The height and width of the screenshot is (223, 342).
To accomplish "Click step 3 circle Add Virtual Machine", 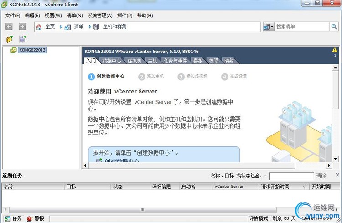I will [x=181, y=77].
